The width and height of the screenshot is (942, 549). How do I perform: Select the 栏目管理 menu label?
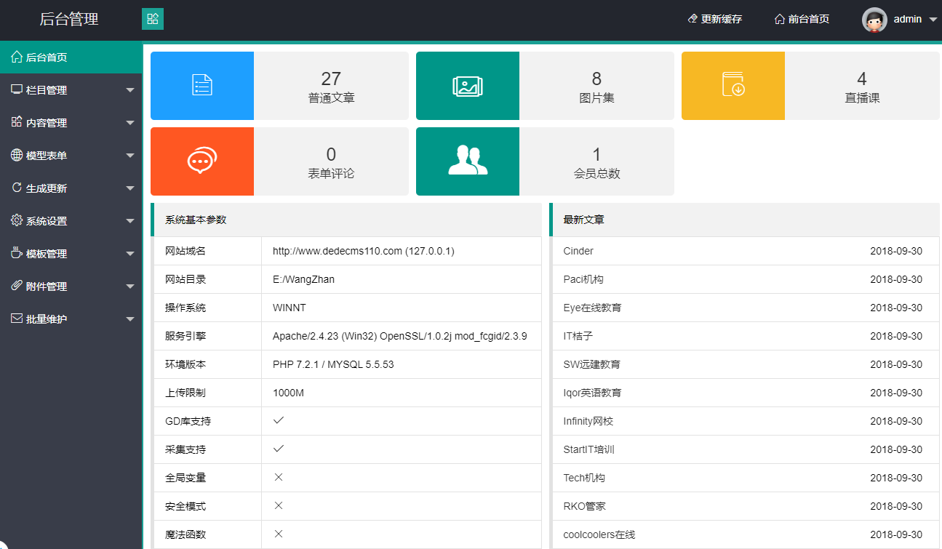[x=47, y=90]
